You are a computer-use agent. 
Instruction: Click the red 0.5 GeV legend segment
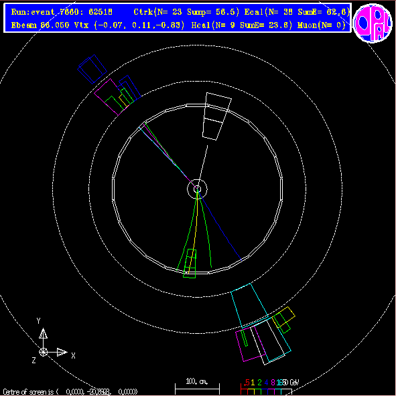pyautogui.click(x=244, y=391)
